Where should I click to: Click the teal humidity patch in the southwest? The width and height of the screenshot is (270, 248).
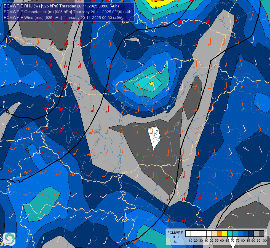41,205
